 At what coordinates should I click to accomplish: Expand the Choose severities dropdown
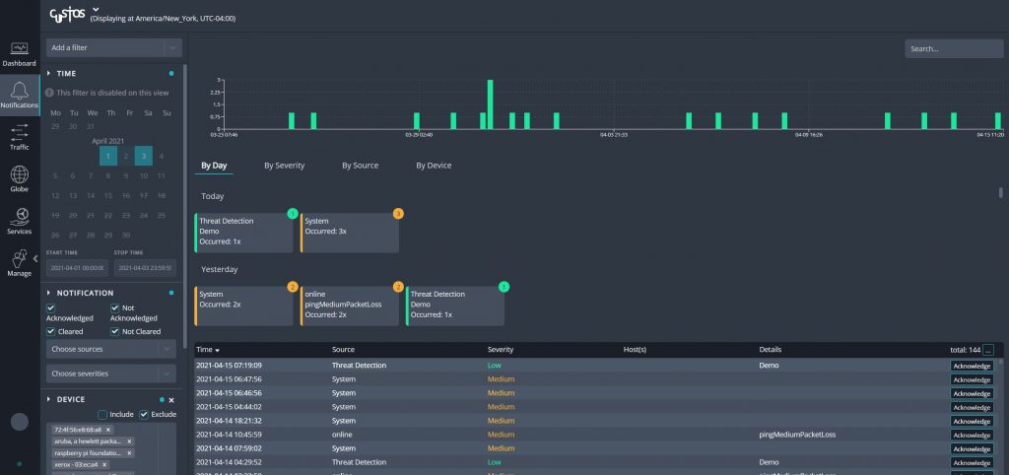pyautogui.click(x=112, y=373)
